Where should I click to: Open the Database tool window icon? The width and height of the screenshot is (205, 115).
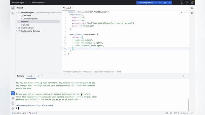(x=192, y=13)
